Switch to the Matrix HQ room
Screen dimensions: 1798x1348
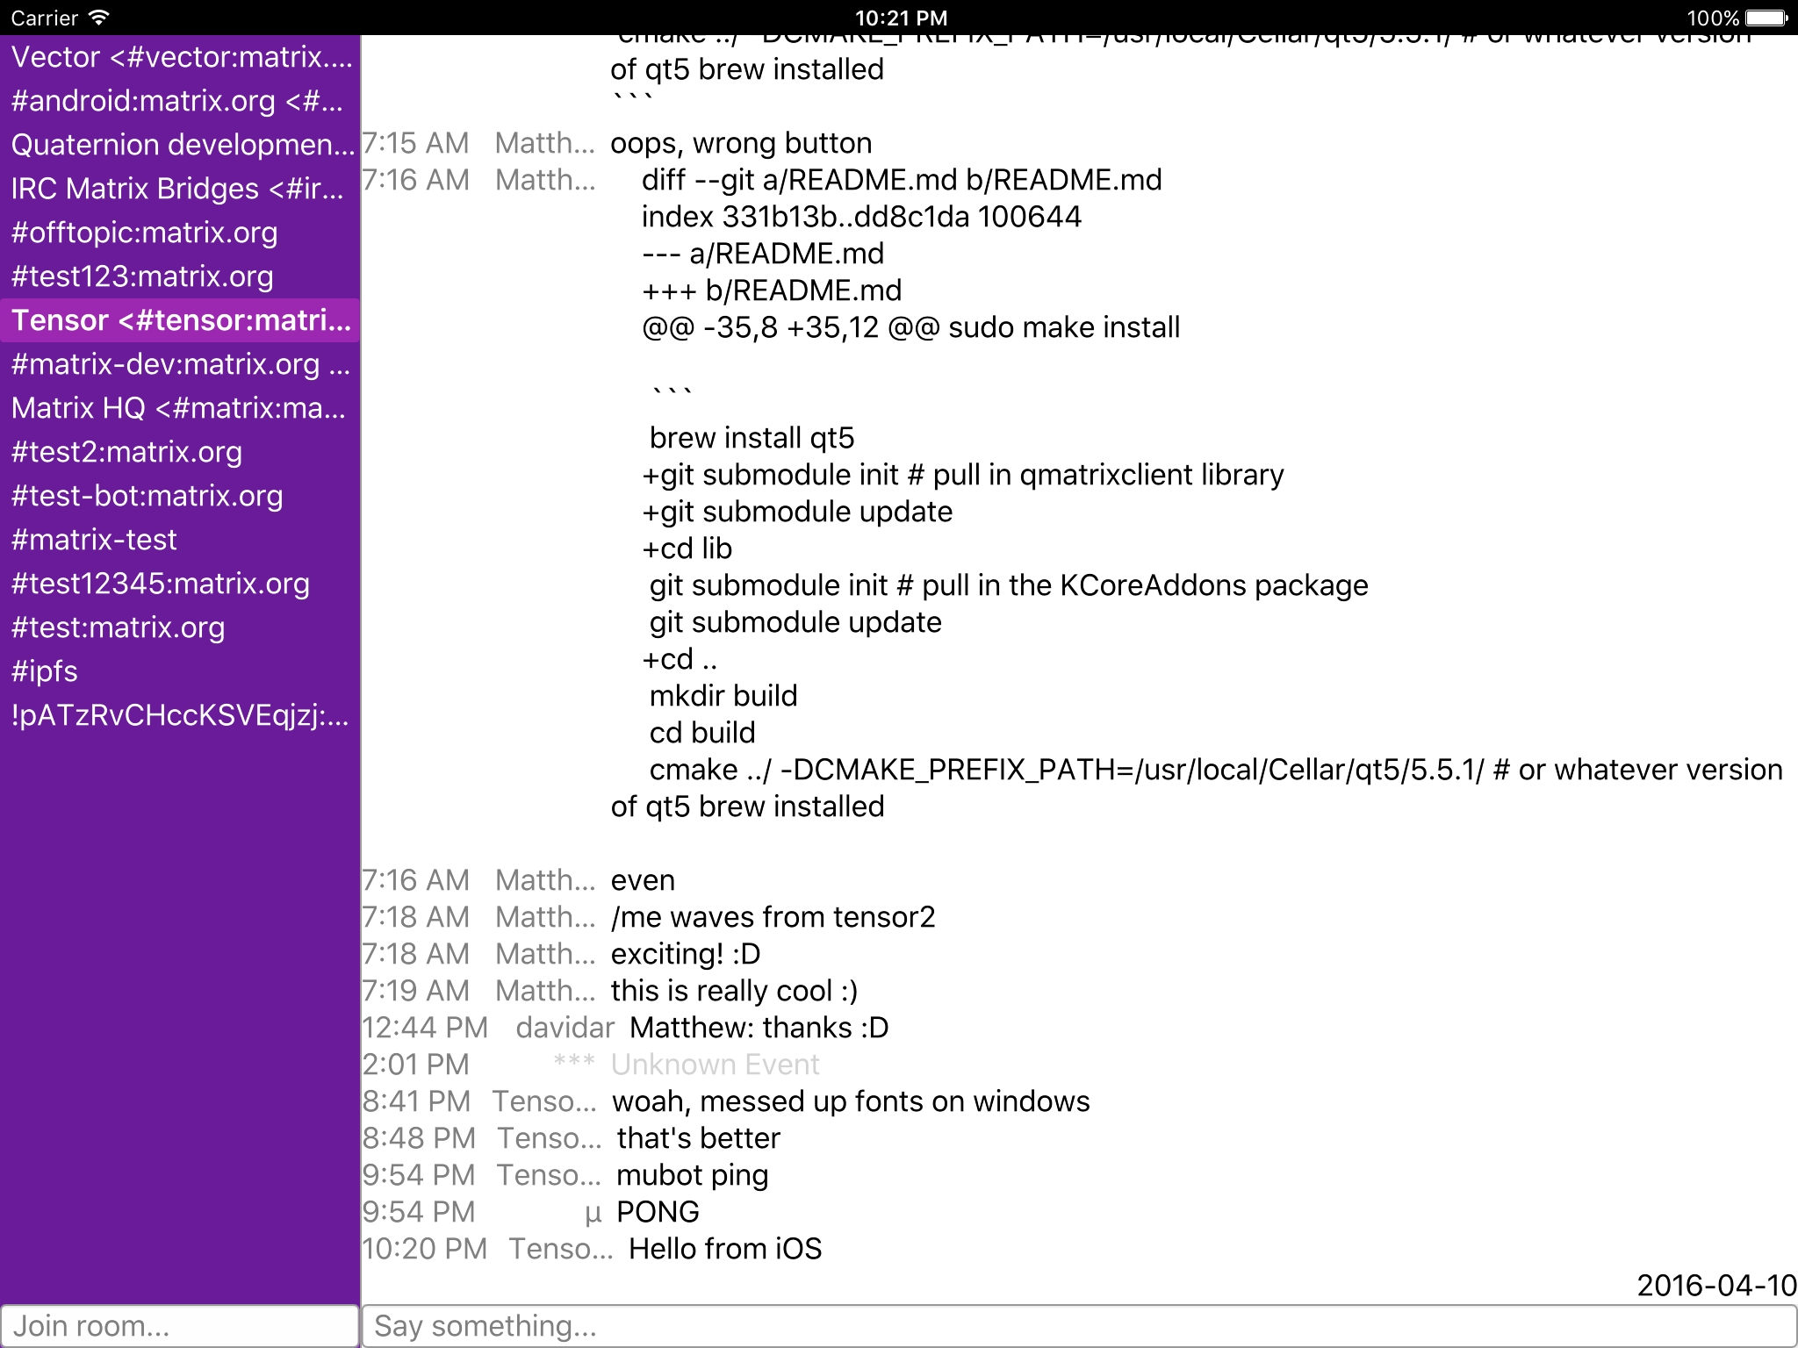180,408
